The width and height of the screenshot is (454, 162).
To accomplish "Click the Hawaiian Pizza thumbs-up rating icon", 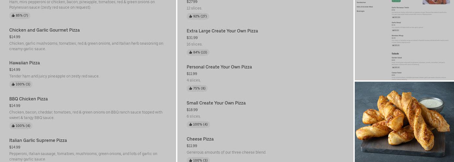I will (x=13, y=84).
